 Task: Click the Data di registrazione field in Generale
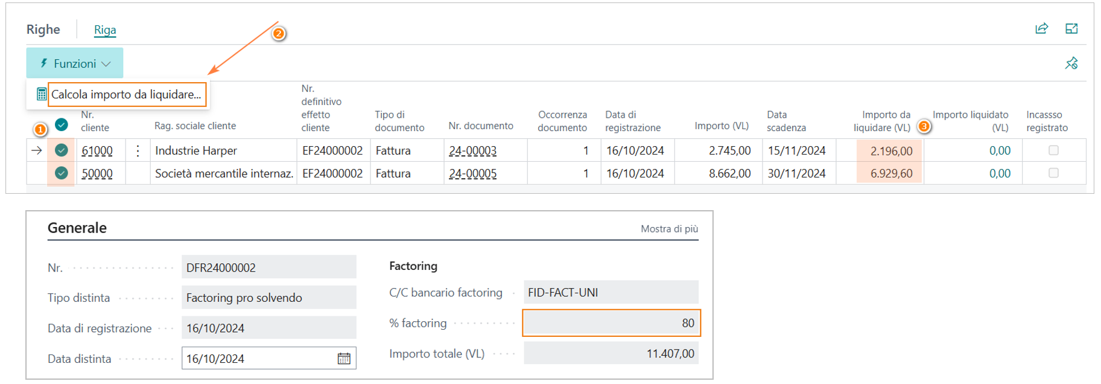coord(269,328)
